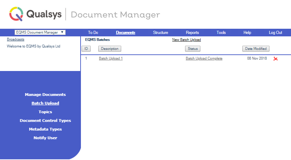Image resolution: width=291 pixels, height=160 pixels.
Task: Open the To Do menu
Action: [93, 33]
